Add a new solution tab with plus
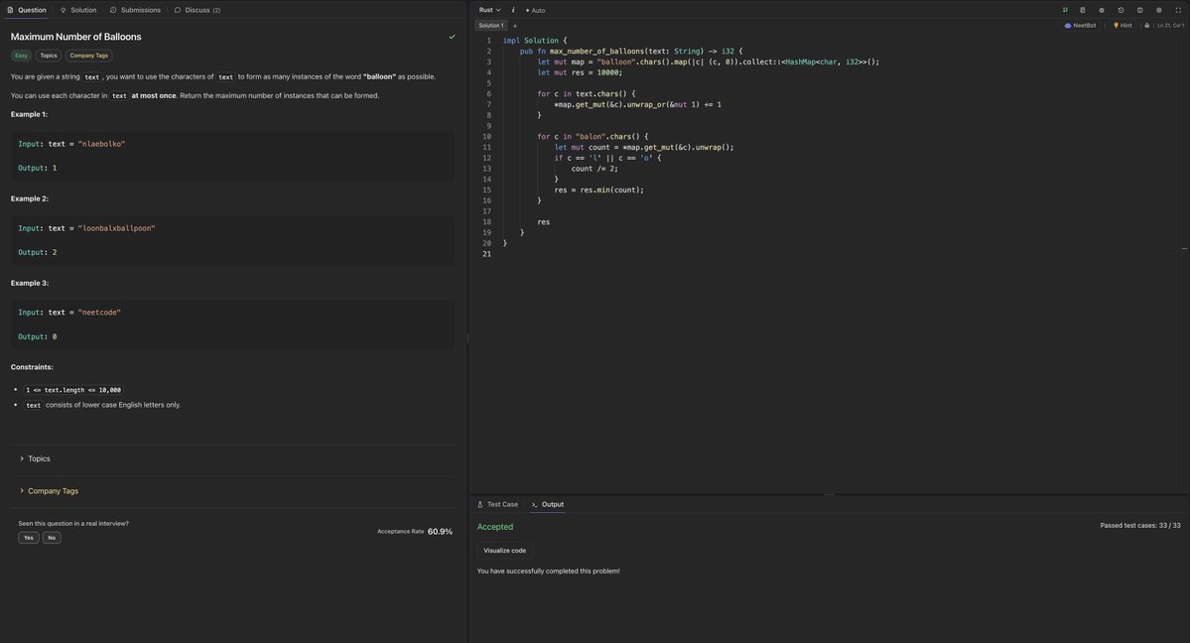This screenshot has height=643, width=1190. click(x=514, y=26)
